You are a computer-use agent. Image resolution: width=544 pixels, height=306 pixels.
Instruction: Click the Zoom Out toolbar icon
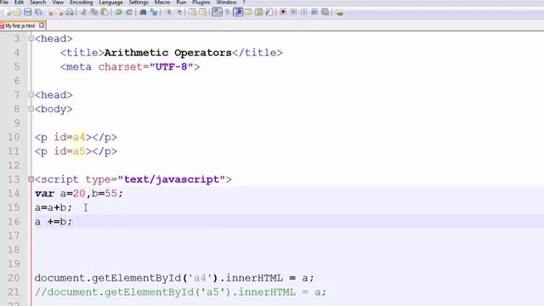click(x=179, y=13)
